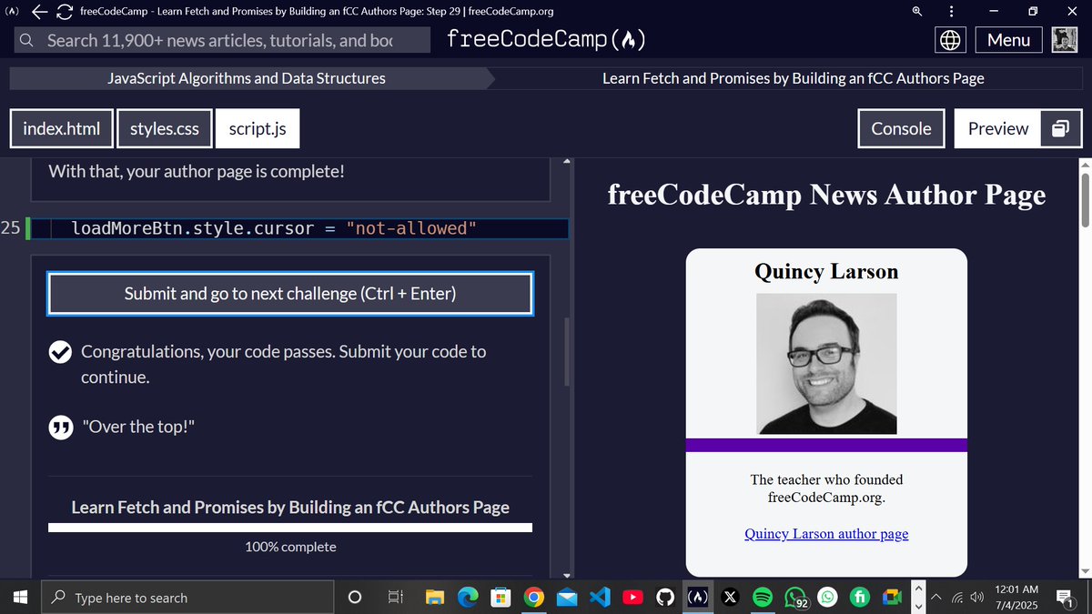The width and height of the screenshot is (1092, 614).
Task: Click Submit and go to next challenge
Action: (x=290, y=294)
